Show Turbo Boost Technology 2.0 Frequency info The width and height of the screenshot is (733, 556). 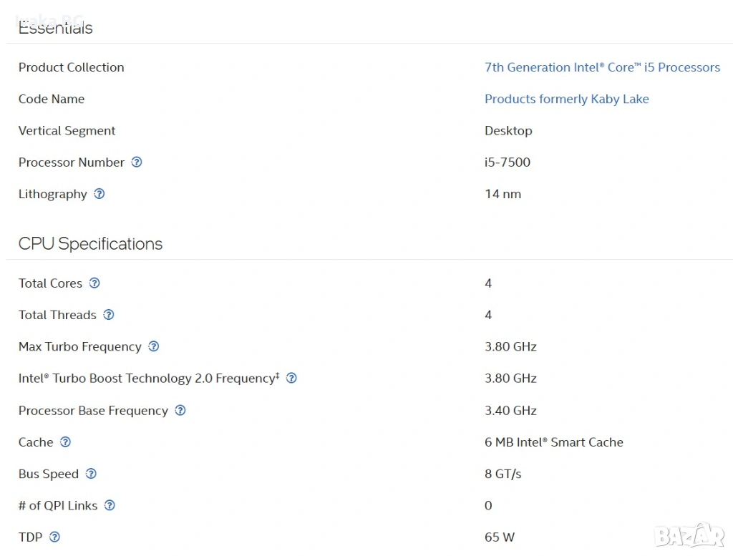pyautogui.click(x=291, y=378)
